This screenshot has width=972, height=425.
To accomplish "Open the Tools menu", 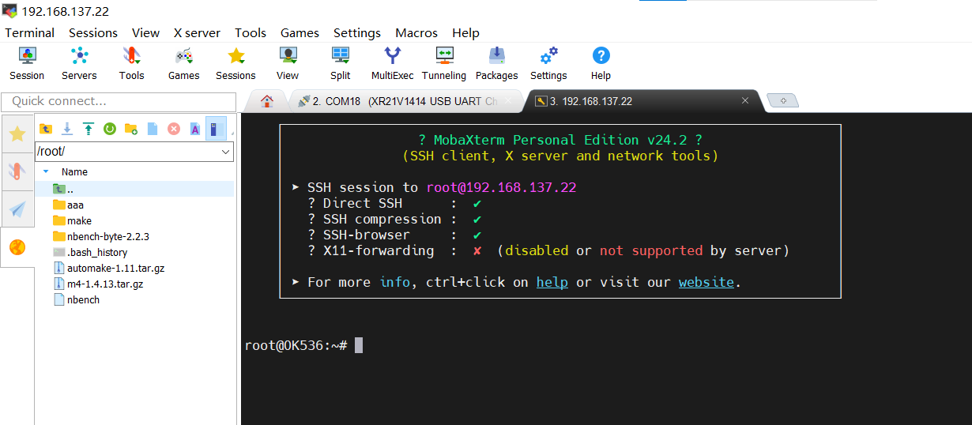I will point(251,32).
